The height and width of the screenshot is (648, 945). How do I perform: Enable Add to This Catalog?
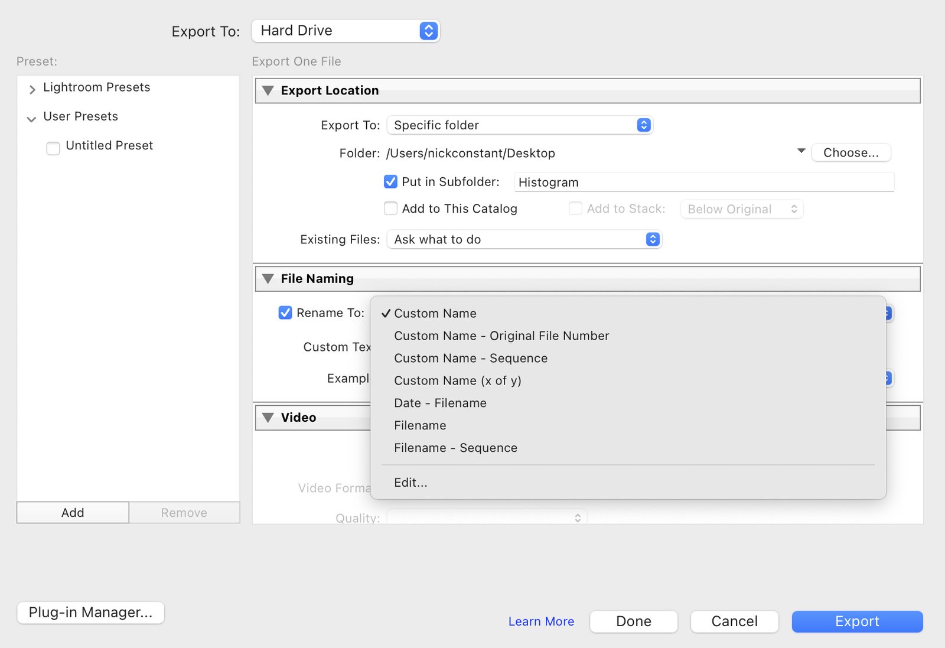click(390, 209)
